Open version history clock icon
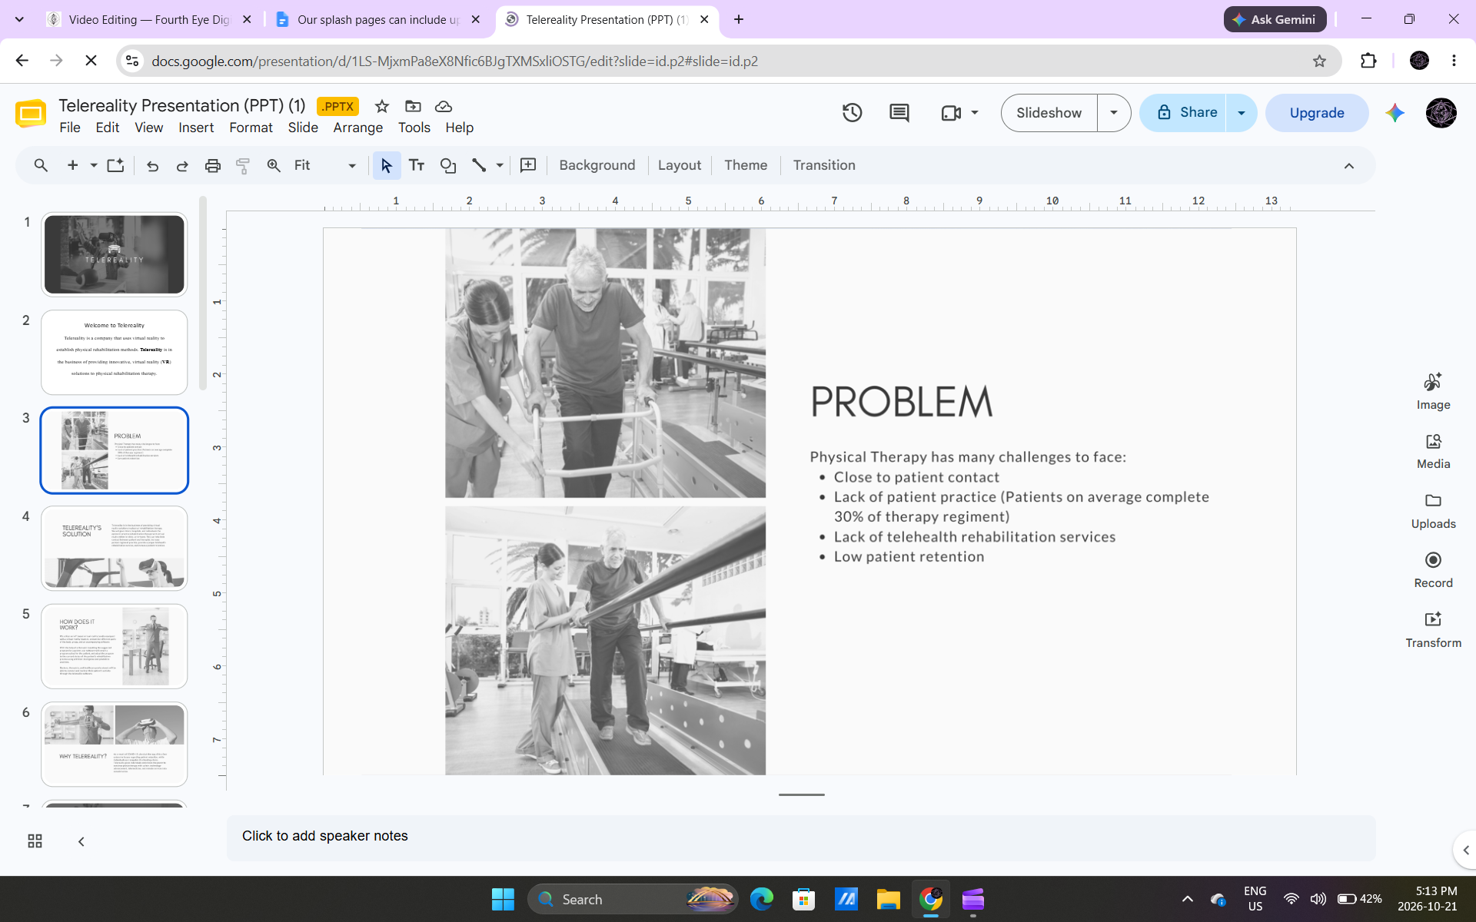This screenshot has width=1476, height=922. point(852,113)
